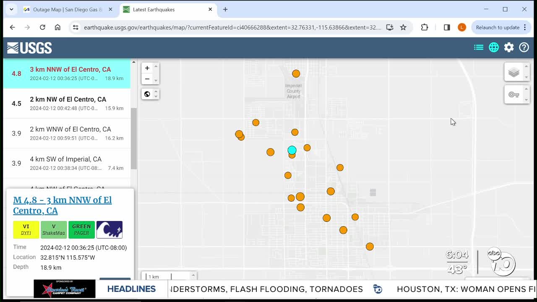Viewport: 537px width, 302px height.
Task: Open the Chrome profile avatar L
Action: pos(461,27)
